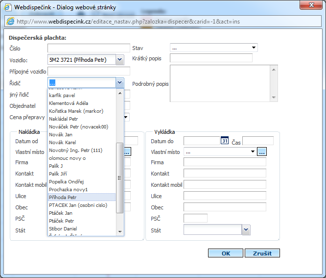
Task: Focus the Číslo input field
Action: coord(89,48)
